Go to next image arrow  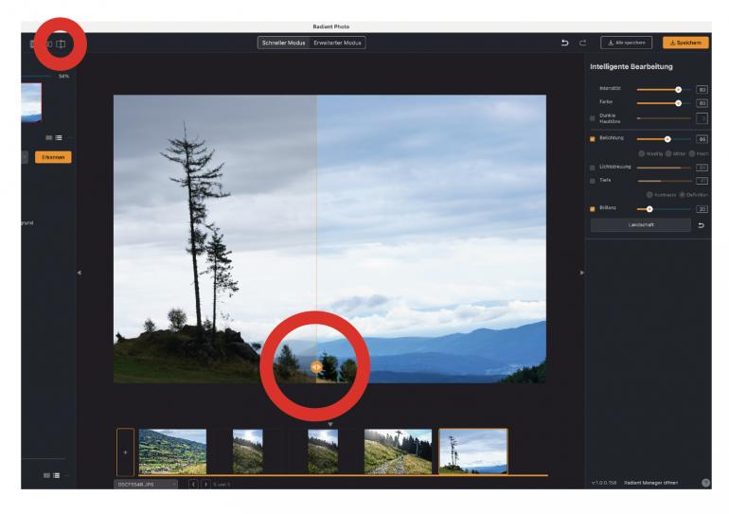coord(205,485)
